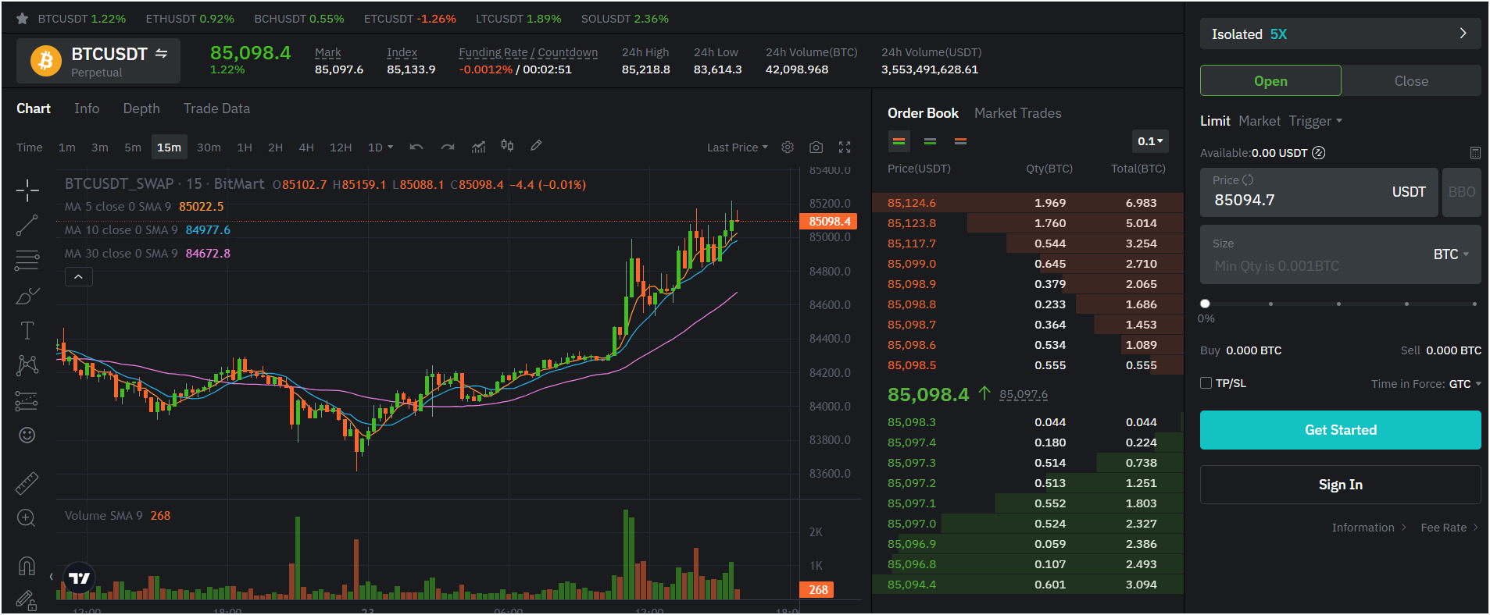Select the Limit order type
The height and width of the screenshot is (615, 1490).
point(1215,121)
